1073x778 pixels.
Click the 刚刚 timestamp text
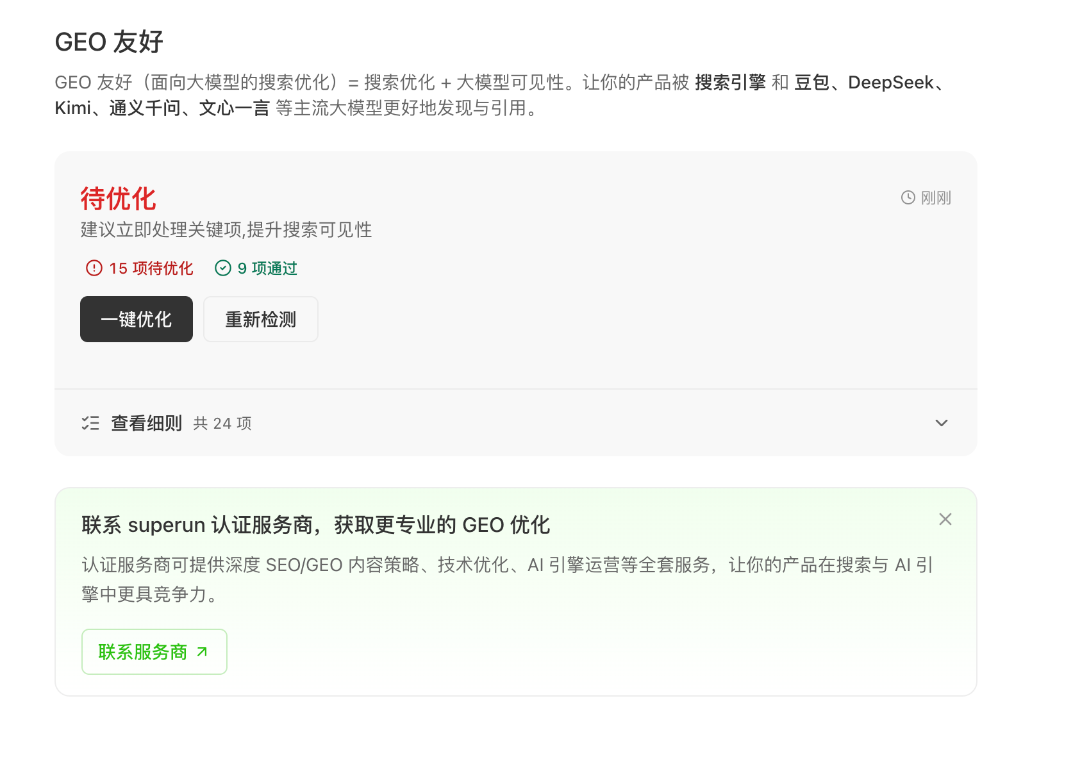[936, 197]
